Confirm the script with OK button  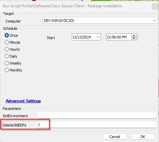pyautogui.click(x=143, y=137)
